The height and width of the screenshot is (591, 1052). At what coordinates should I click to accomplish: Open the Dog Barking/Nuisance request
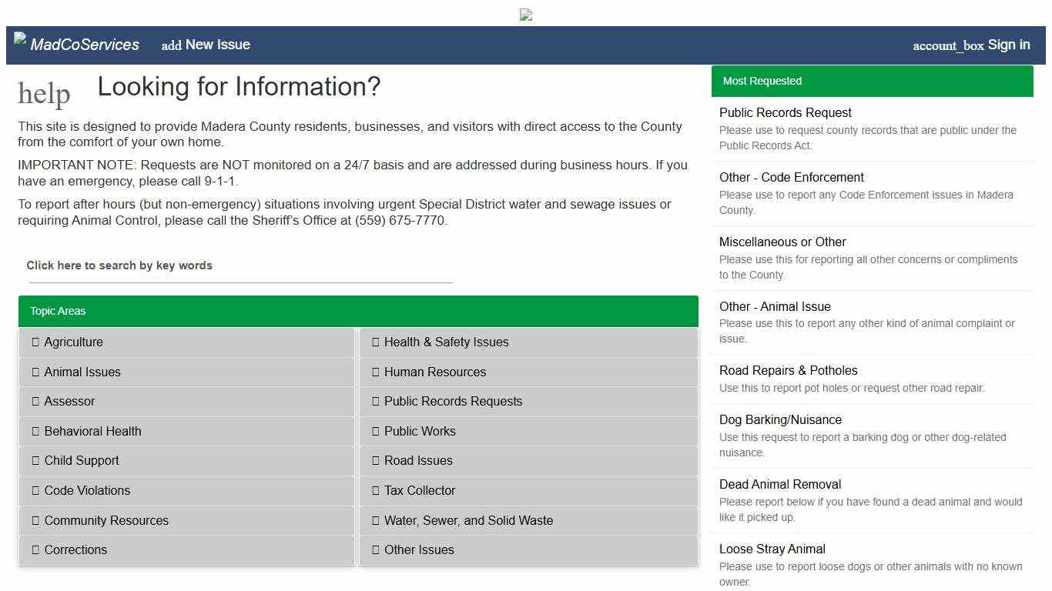click(780, 419)
